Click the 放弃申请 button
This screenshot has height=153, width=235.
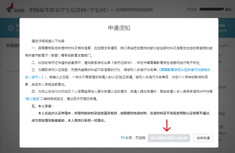click(203, 138)
